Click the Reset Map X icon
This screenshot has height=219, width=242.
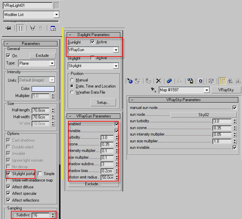pyautogui.click(x=158, y=81)
